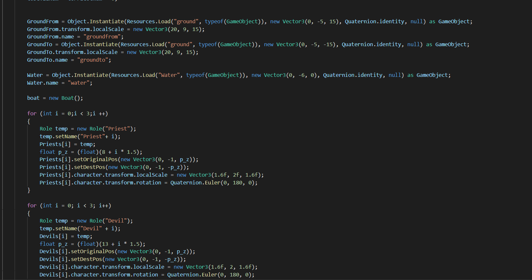Click the line 'boat = new Boat();'
Viewport: 532px width, 280px height.
point(55,98)
